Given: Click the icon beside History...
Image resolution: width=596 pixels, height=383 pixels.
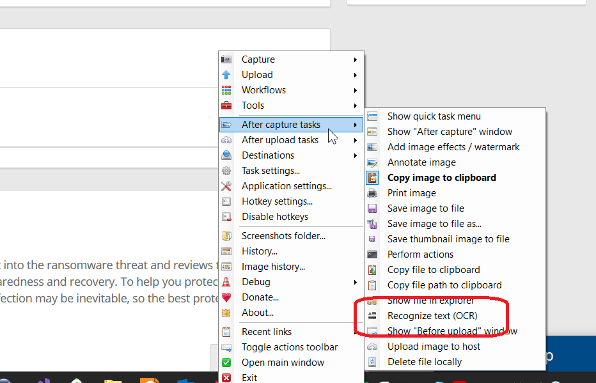Looking at the screenshot, I should click(x=226, y=251).
